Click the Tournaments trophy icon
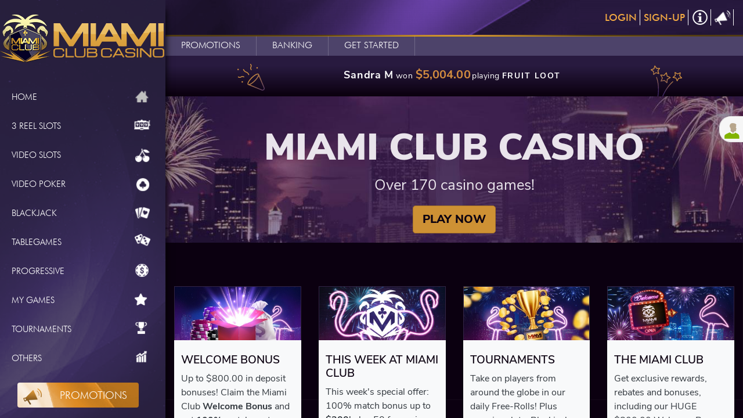The image size is (743, 418). (x=141, y=328)
